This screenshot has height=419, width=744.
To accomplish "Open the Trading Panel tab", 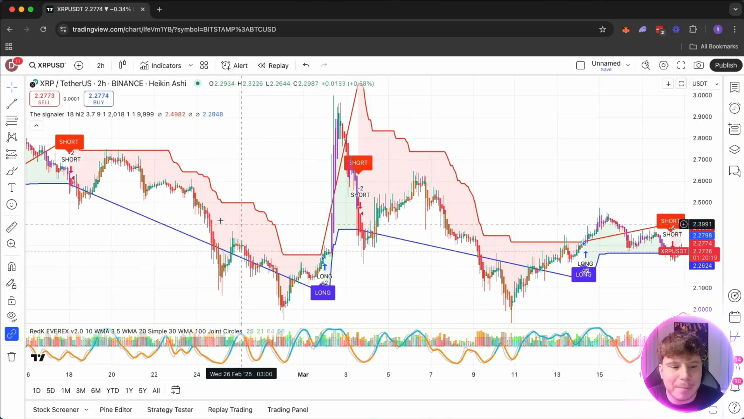I will click(x=288, y=410).
